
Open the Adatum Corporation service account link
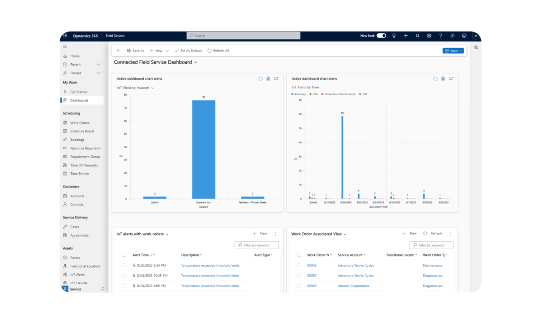(353, 286)
